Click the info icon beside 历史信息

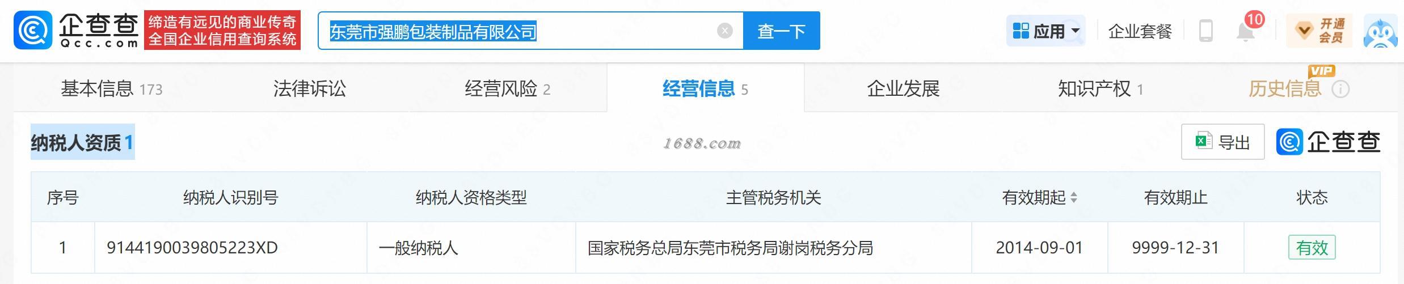coord(1340,89)
